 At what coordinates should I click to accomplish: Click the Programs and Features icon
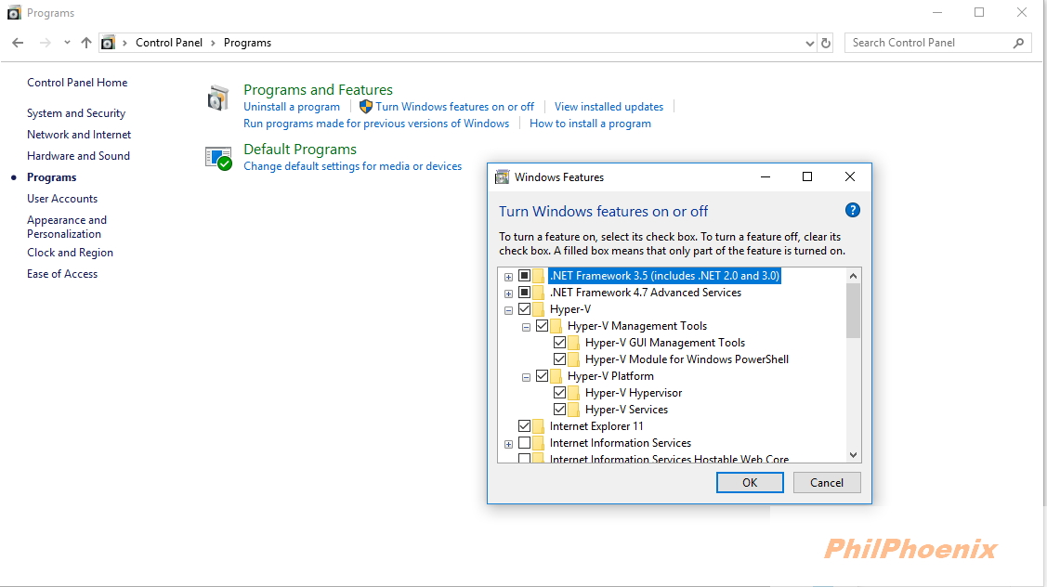click(217, 98)
